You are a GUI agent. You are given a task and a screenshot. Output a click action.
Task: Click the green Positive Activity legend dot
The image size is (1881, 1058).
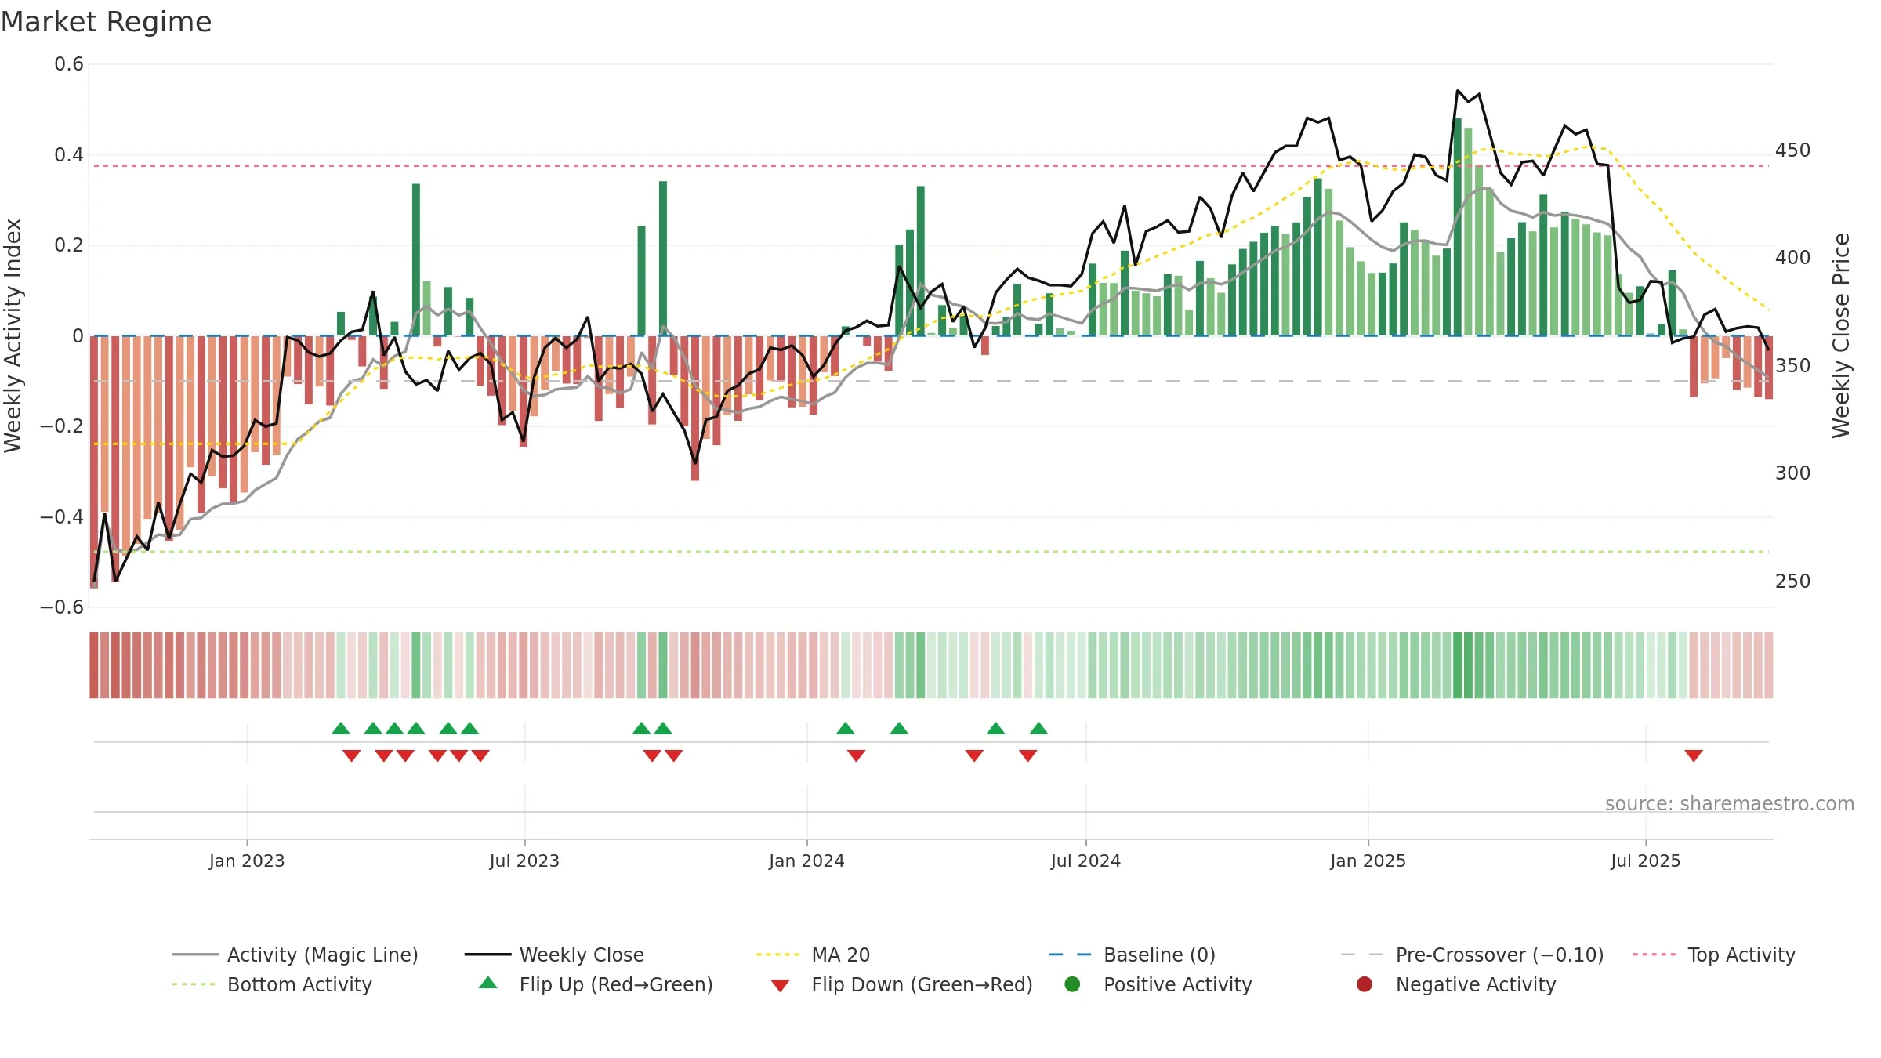click(x=1072, y=984)
